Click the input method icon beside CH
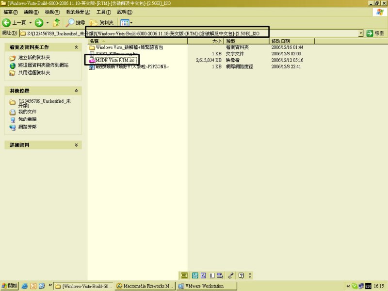The image size is (388, 291). pyautogui.click(x=195, y=275)
